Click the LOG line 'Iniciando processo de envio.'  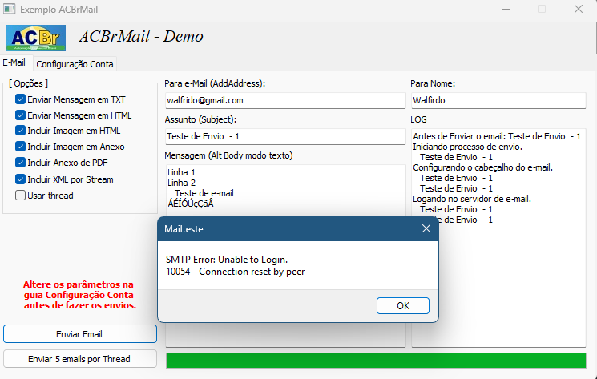click(x=467, y=147)
